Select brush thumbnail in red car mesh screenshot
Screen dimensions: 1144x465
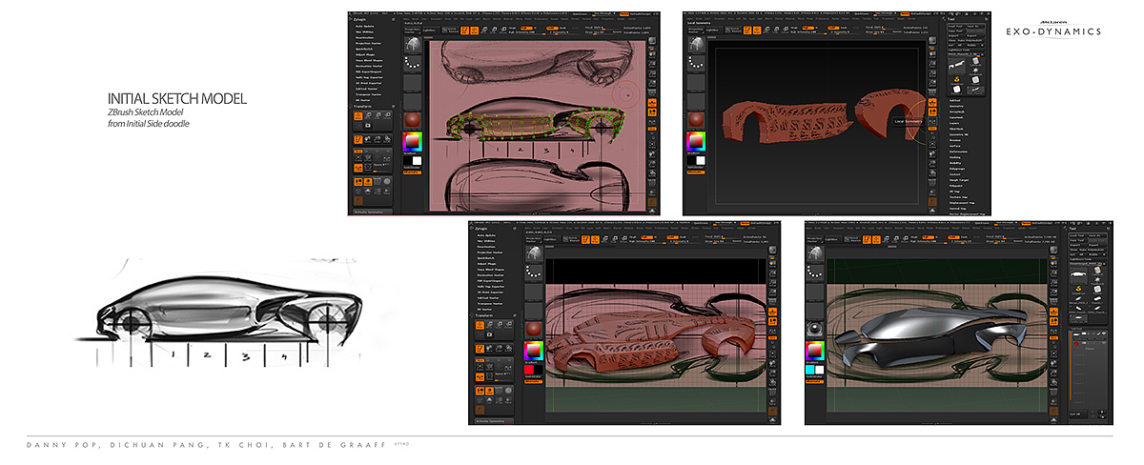(x=535, y=254)
